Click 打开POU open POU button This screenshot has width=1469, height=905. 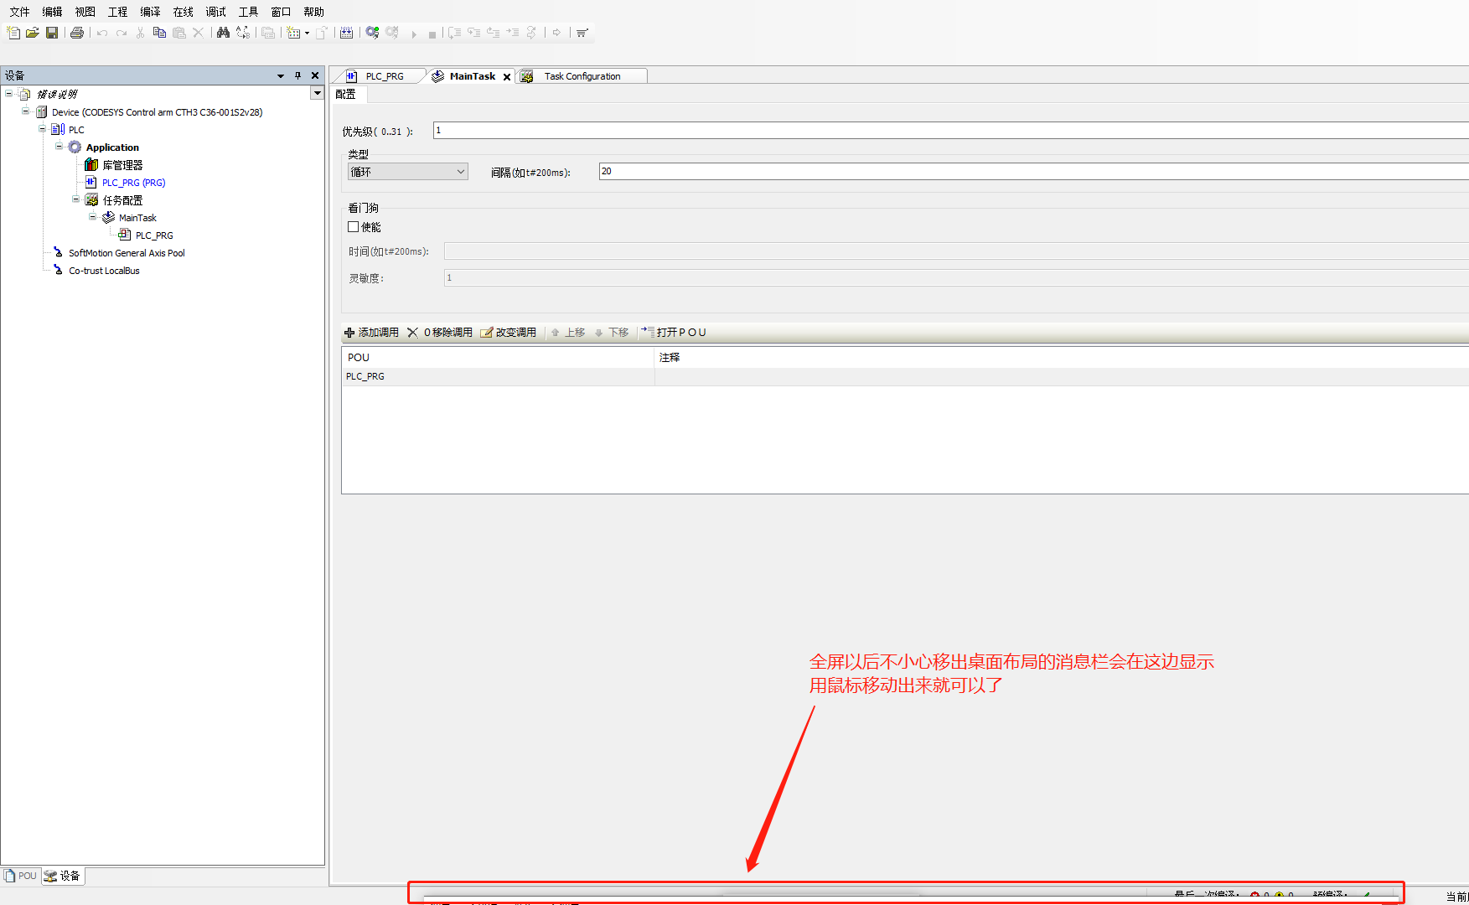click(674, 333)
